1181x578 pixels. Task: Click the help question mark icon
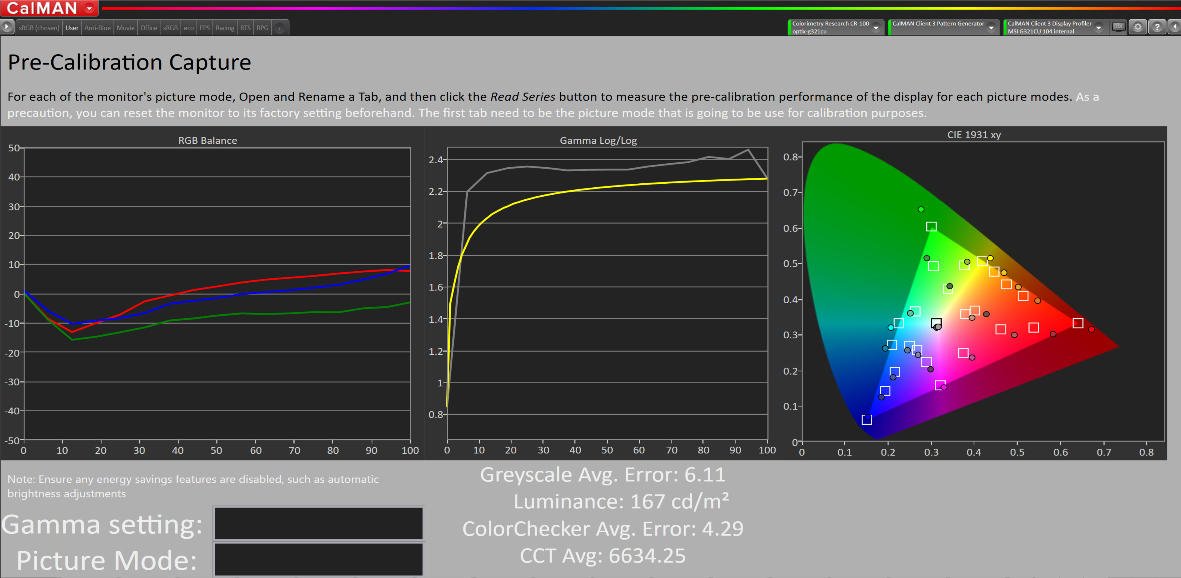(1157, 27)
